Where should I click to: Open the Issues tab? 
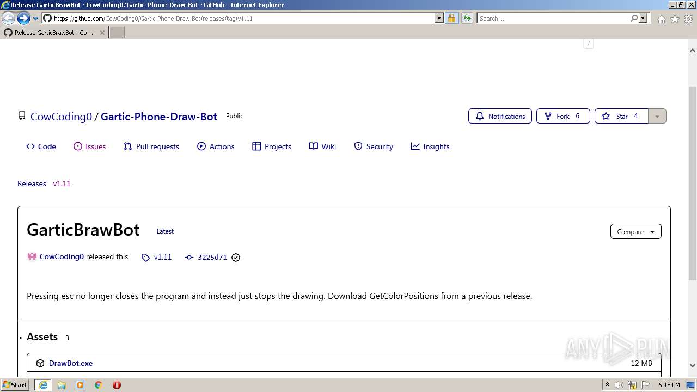(x=90, y=146)
